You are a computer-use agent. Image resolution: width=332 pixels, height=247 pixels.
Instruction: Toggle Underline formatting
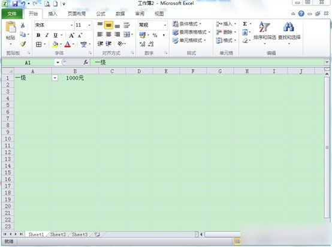tap(56, 35)
